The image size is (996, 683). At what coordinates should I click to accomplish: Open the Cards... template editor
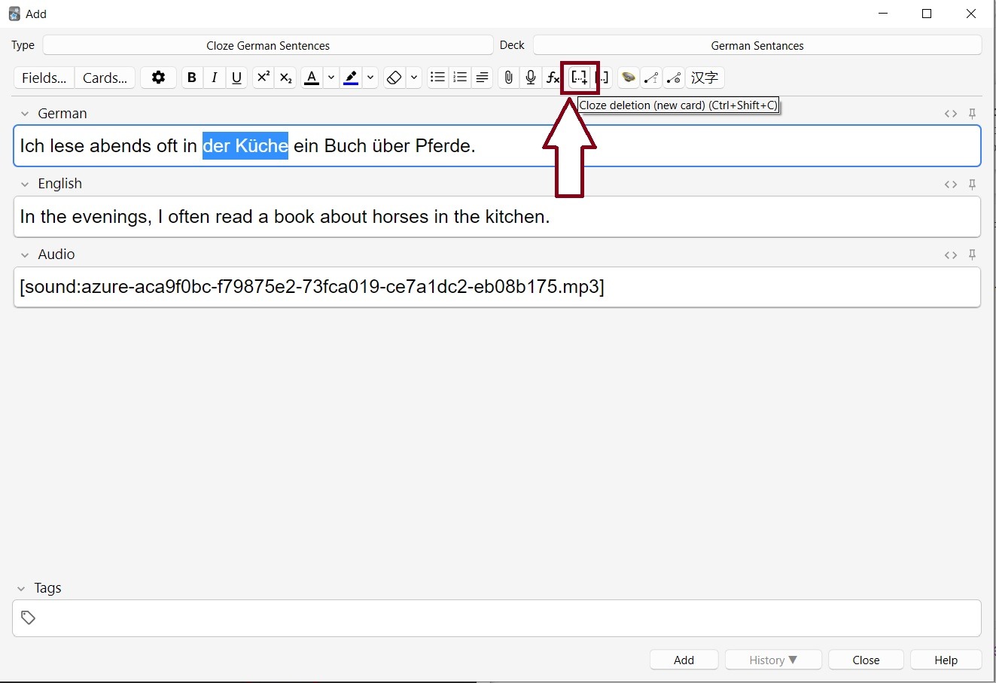pos(105,78)
